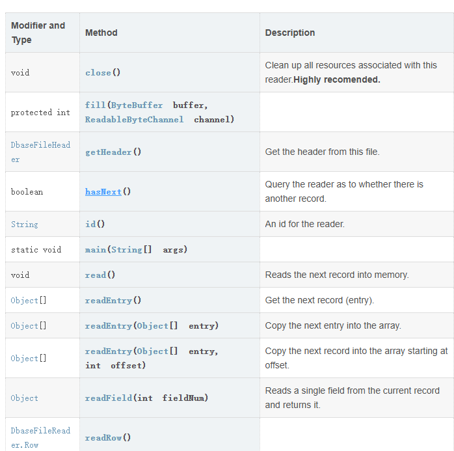The image size is (454, 451).
Task: Open the Object return type of readField
Action: click(25, 398)
